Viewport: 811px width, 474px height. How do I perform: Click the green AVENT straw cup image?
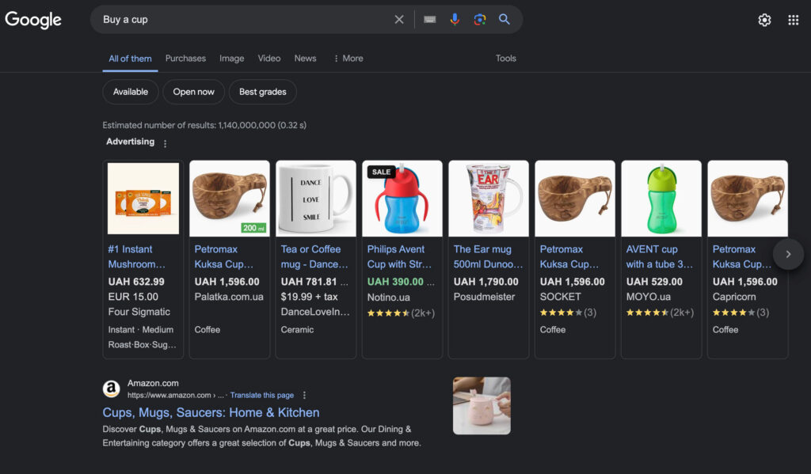point(661,199)
